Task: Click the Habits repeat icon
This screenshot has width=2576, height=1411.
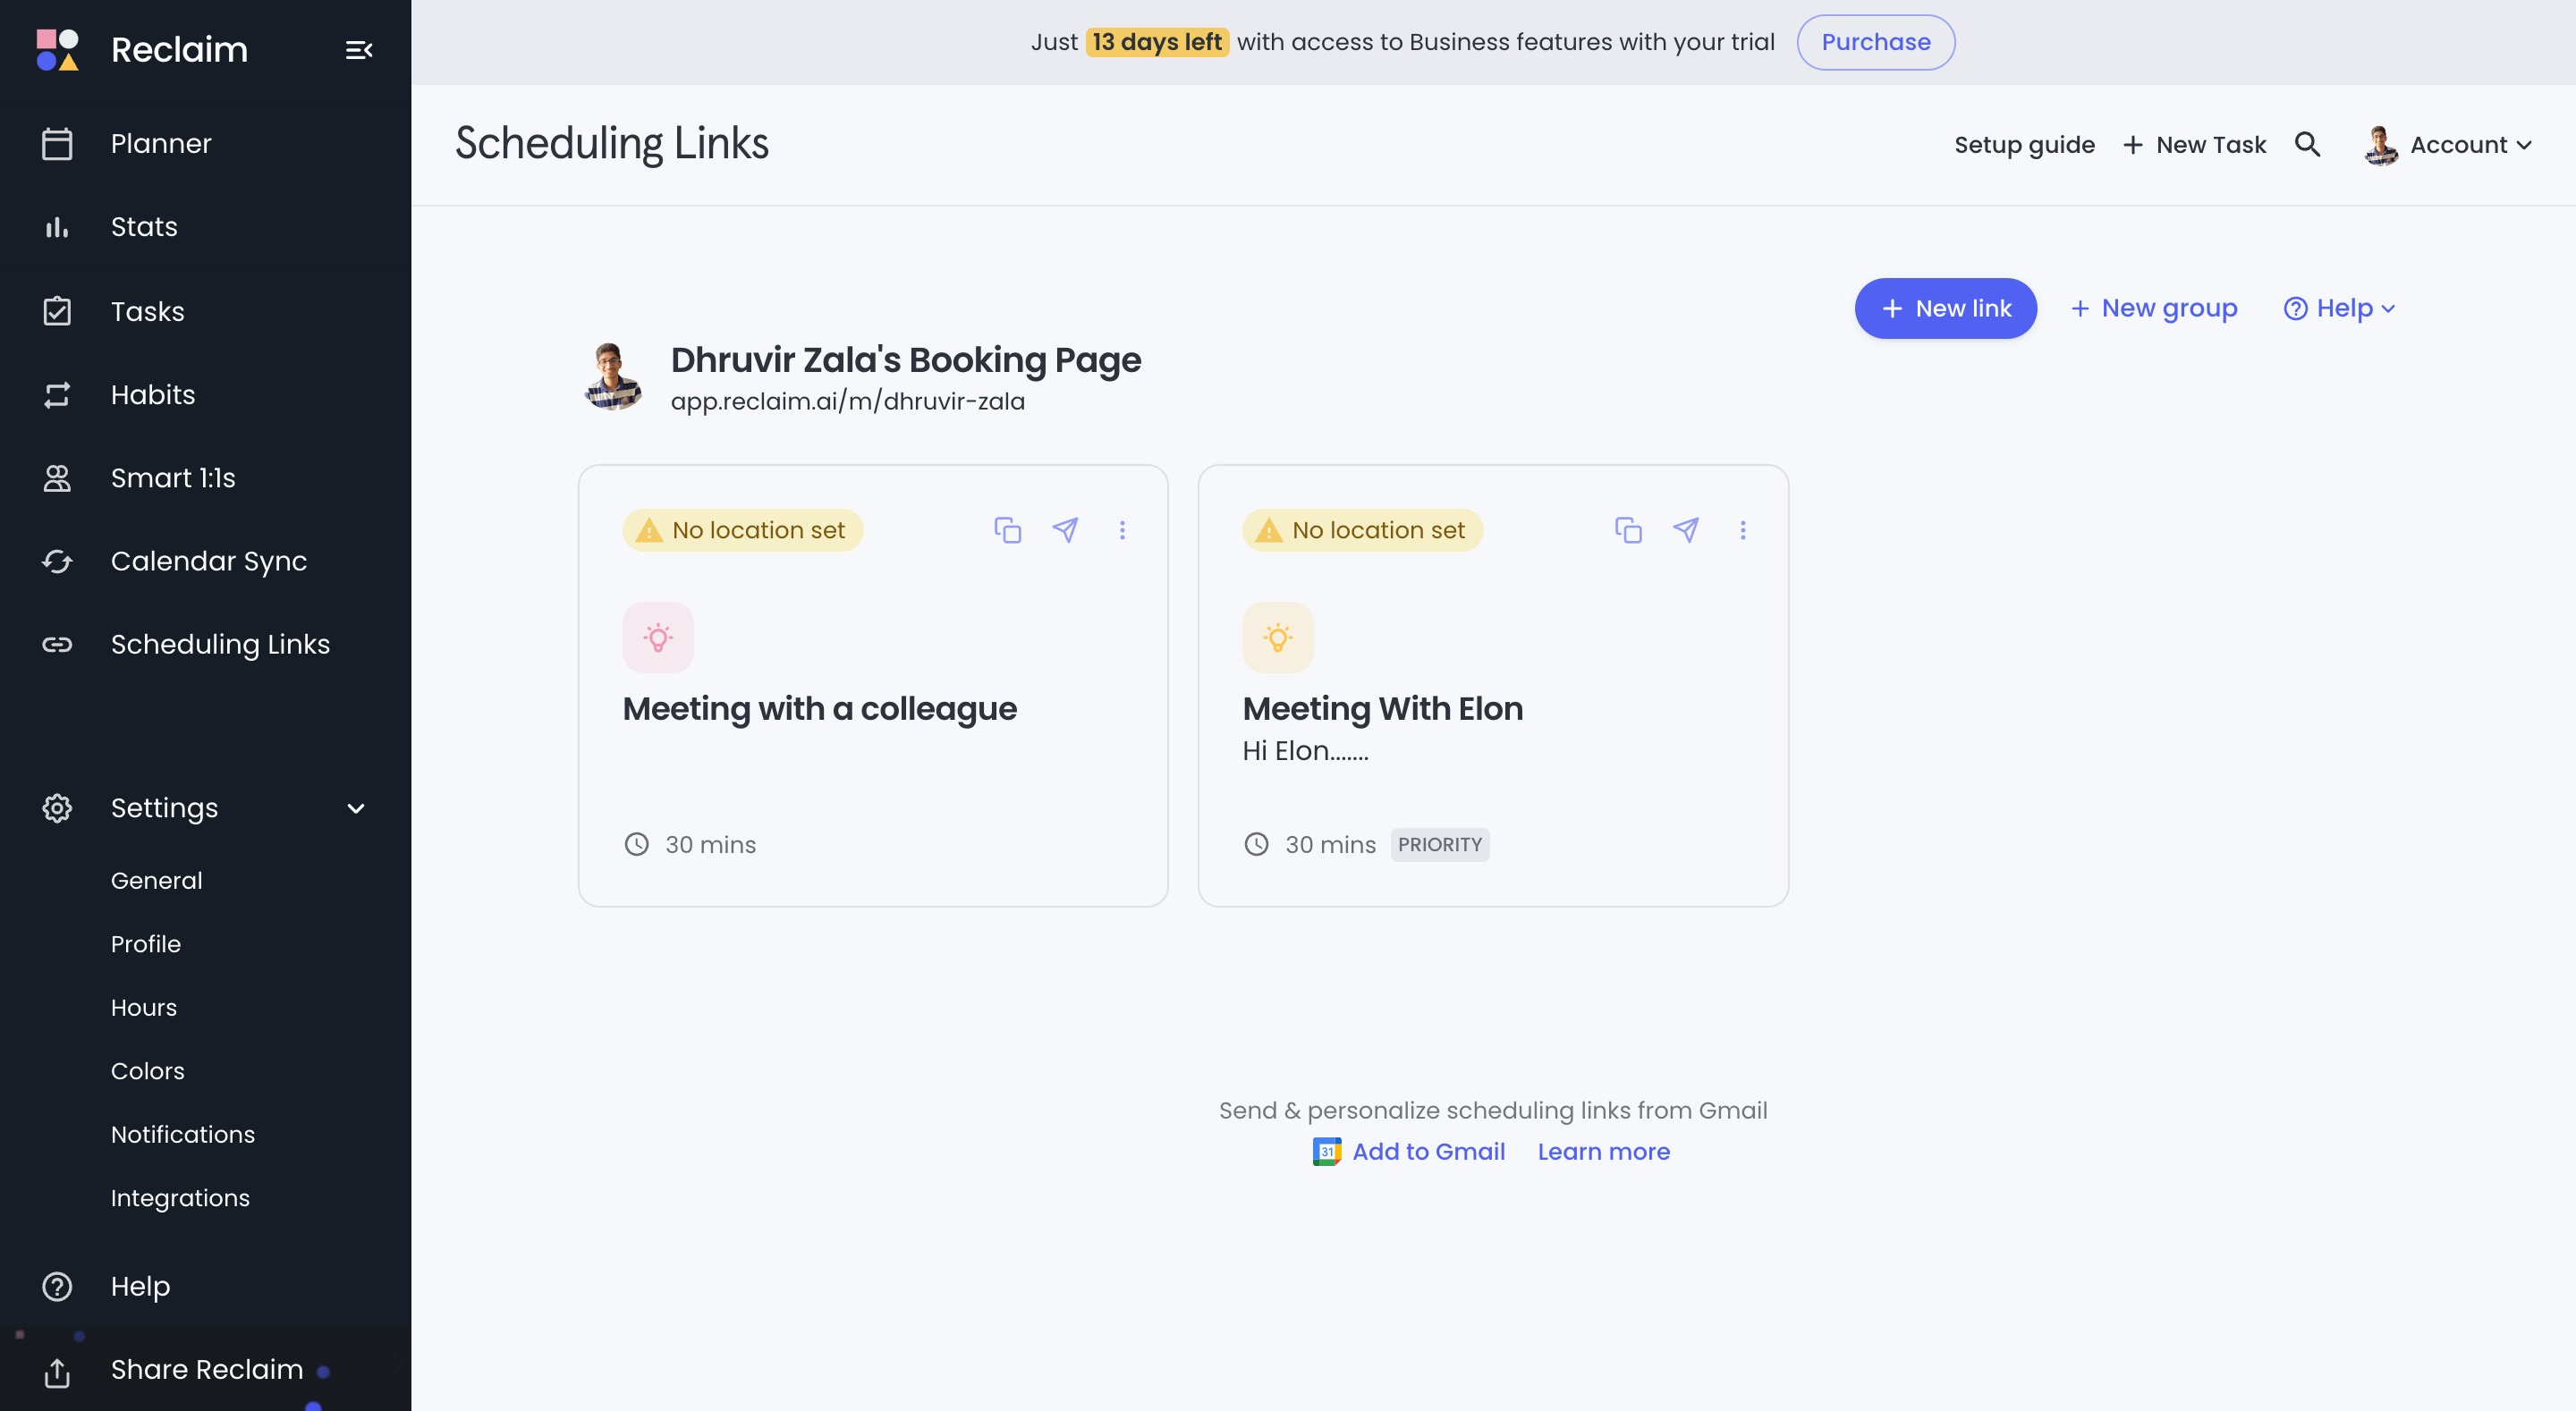Action: point(57,395)
